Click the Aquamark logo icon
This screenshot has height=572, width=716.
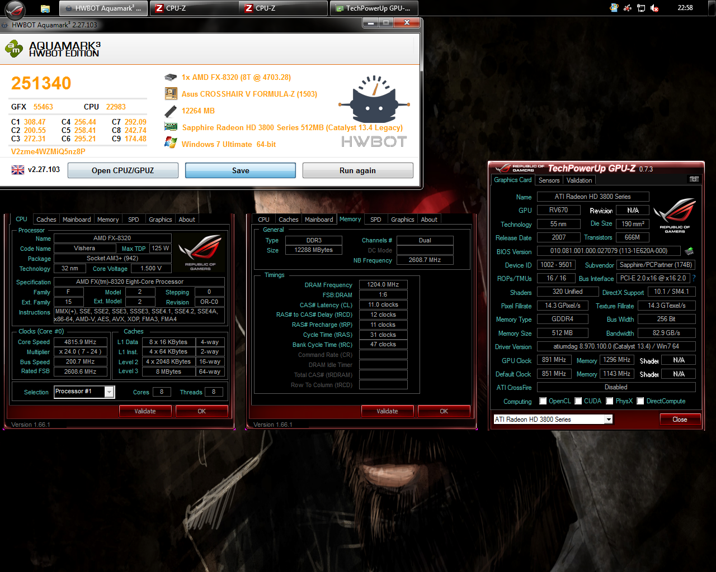13,49
